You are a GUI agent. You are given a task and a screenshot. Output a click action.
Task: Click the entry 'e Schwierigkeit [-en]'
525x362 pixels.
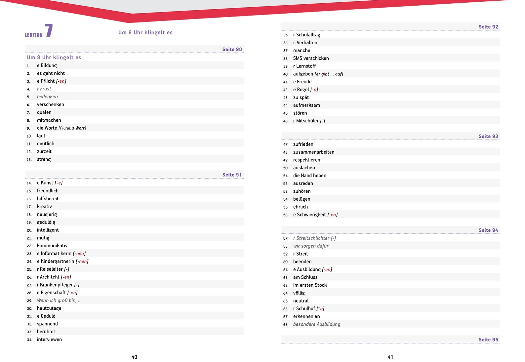tap(315, 215)
